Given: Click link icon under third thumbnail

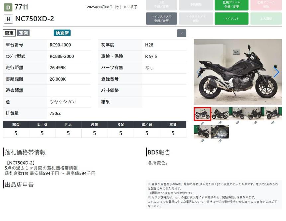Looking at the screenshot, I should click(238, 123).
